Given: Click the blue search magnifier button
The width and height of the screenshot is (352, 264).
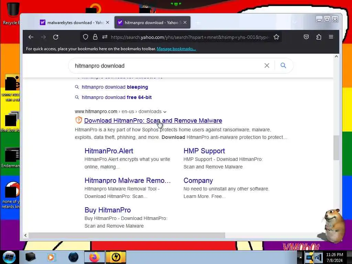Looking at the screenshot, I should (283, 66).
